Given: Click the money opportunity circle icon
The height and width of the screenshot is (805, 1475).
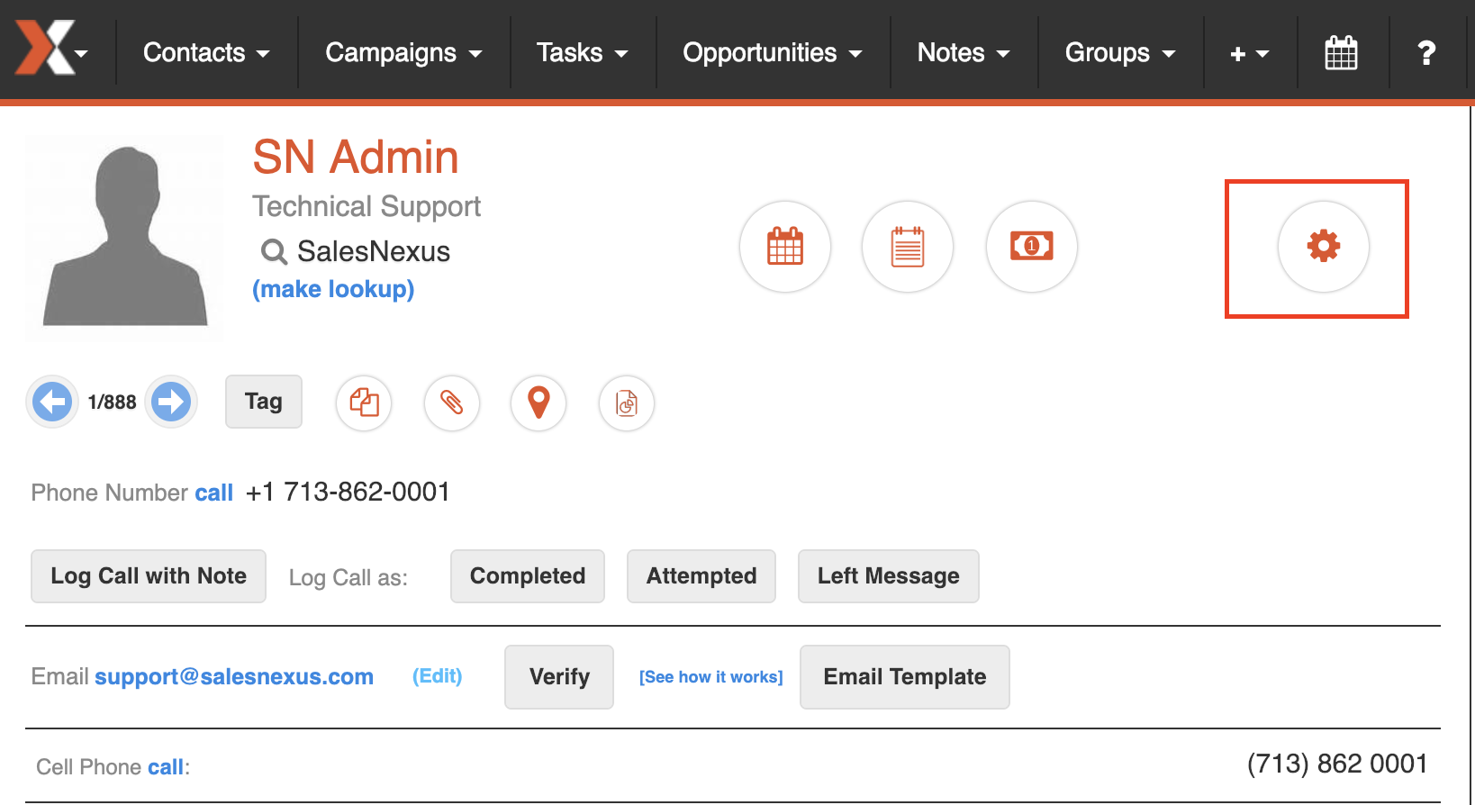Looking at the screenshot, I should coord(1032,246).
